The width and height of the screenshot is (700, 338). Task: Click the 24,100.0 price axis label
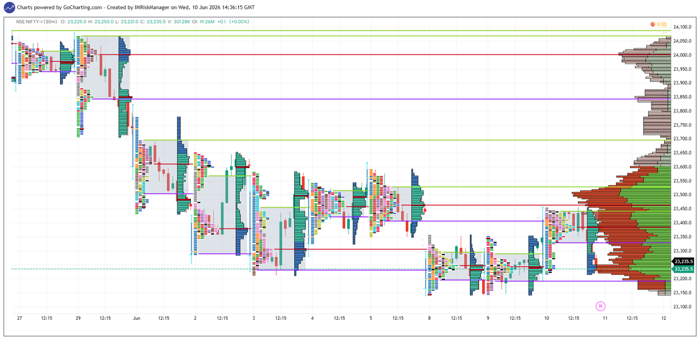point(684,27)
